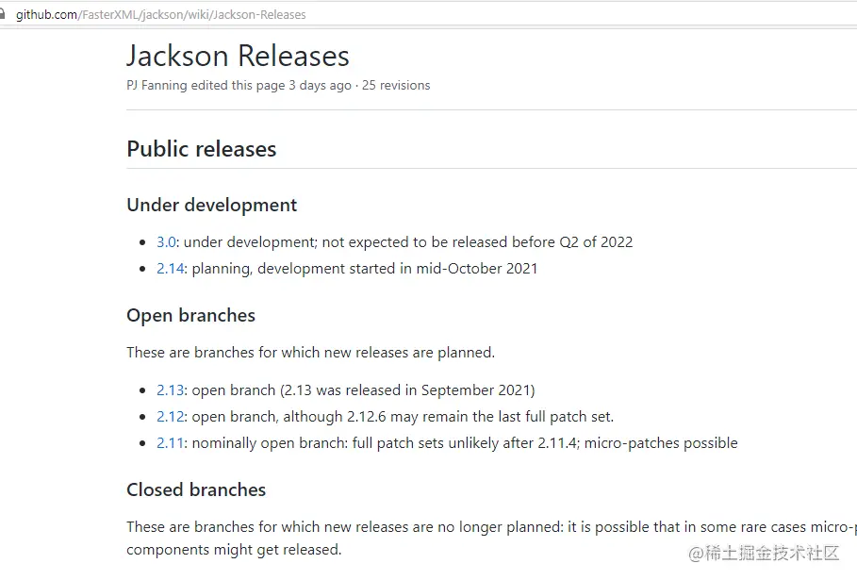View the 25 revisions history

tap(396, 85)
